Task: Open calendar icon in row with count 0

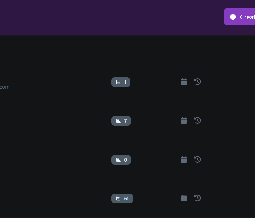Action: pos(184,159)
